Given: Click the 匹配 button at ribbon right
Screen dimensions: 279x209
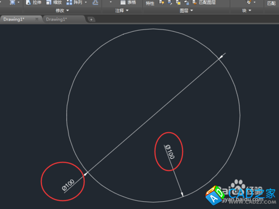Looking at the screenshot, I should (x=271, y=3).
